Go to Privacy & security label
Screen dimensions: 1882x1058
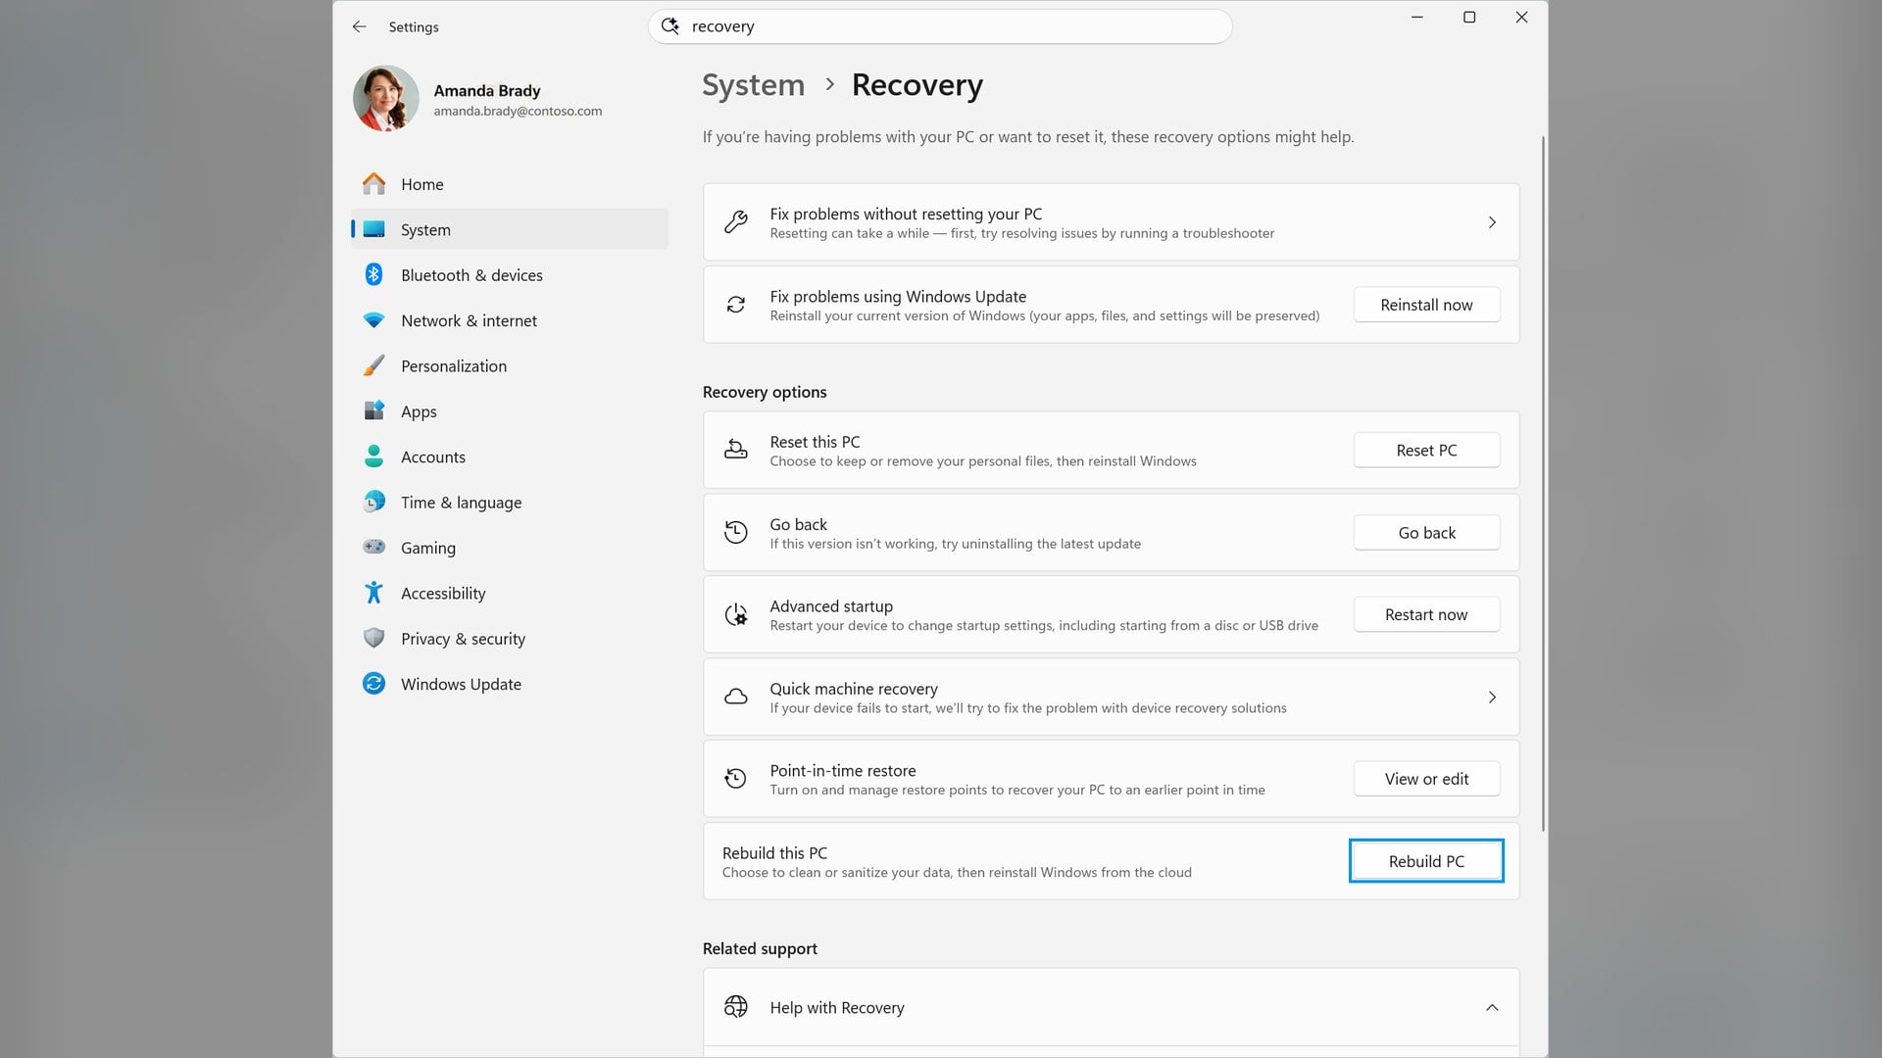click(x=463, y=639)
